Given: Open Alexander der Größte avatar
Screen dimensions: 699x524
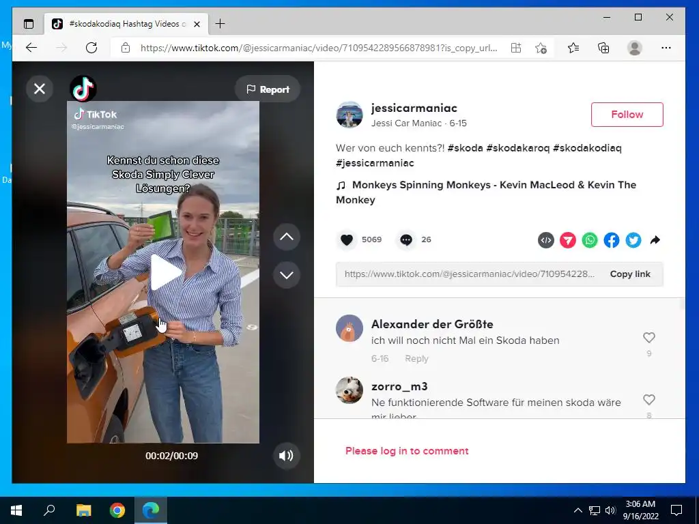Looking at the screenshot, I should pos(349,328).
